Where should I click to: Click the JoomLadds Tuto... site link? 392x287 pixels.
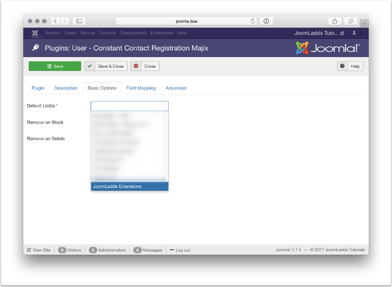(x=319, y=33)
